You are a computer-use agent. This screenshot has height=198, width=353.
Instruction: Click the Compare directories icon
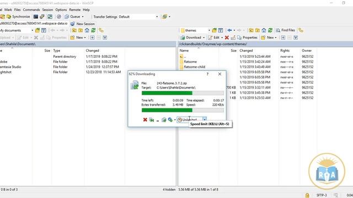coord(50,16)
